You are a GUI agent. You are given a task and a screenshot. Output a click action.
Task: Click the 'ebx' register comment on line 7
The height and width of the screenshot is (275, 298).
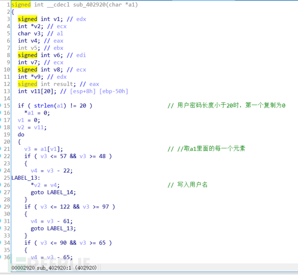pyautogui.click(x=58, y=48)
